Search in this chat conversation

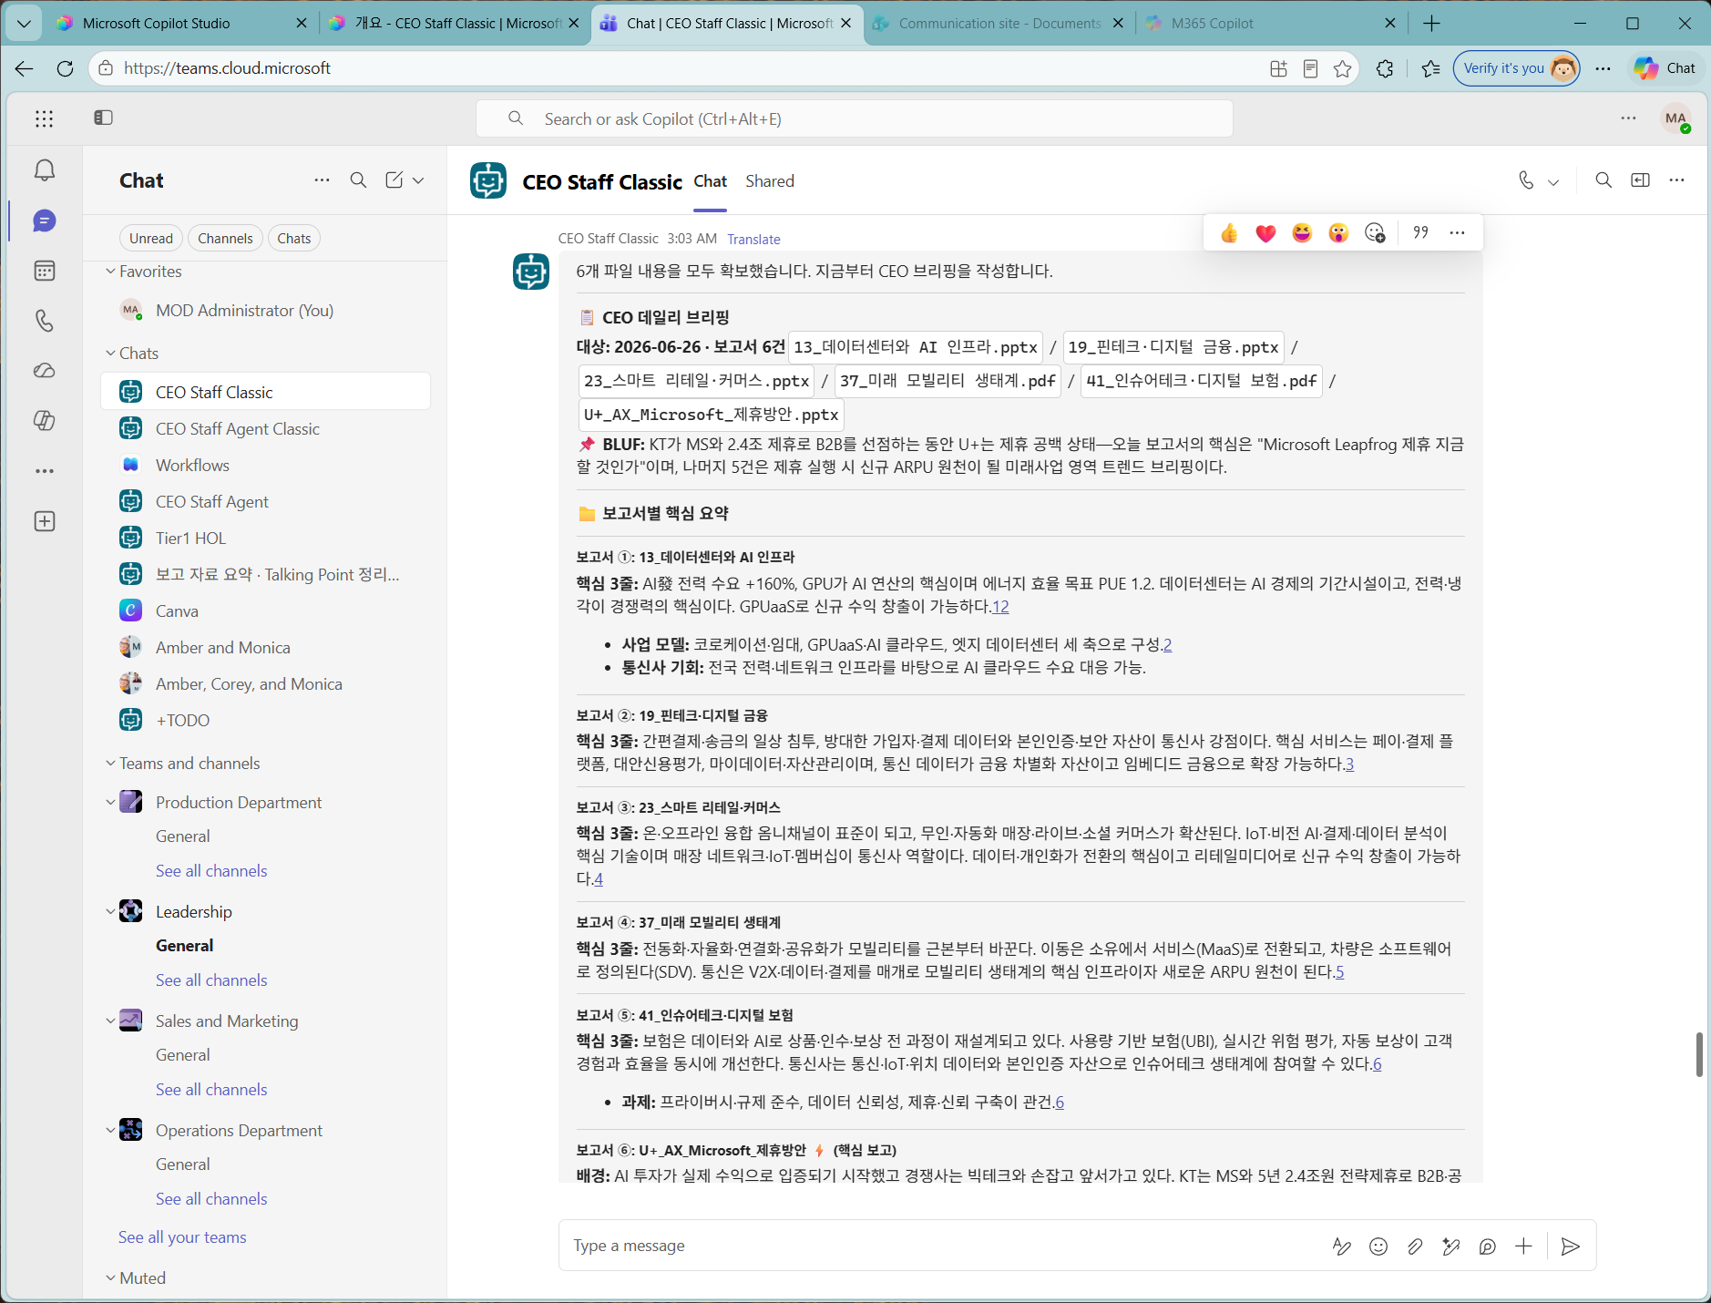[1603, 180]
